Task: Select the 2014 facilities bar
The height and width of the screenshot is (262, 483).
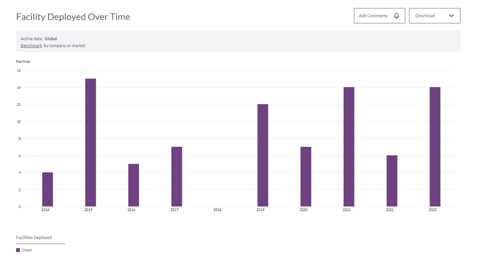Action: click(x=47, y=189)
